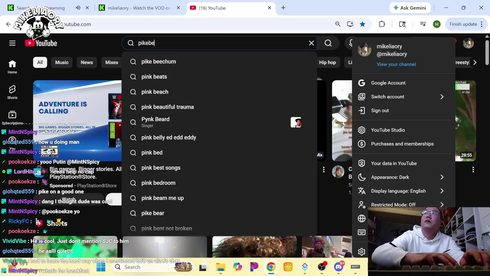This screenshot has height=276, width=490.
Task: Click the magnifier search submit button
Action: (x=328, y=43)
